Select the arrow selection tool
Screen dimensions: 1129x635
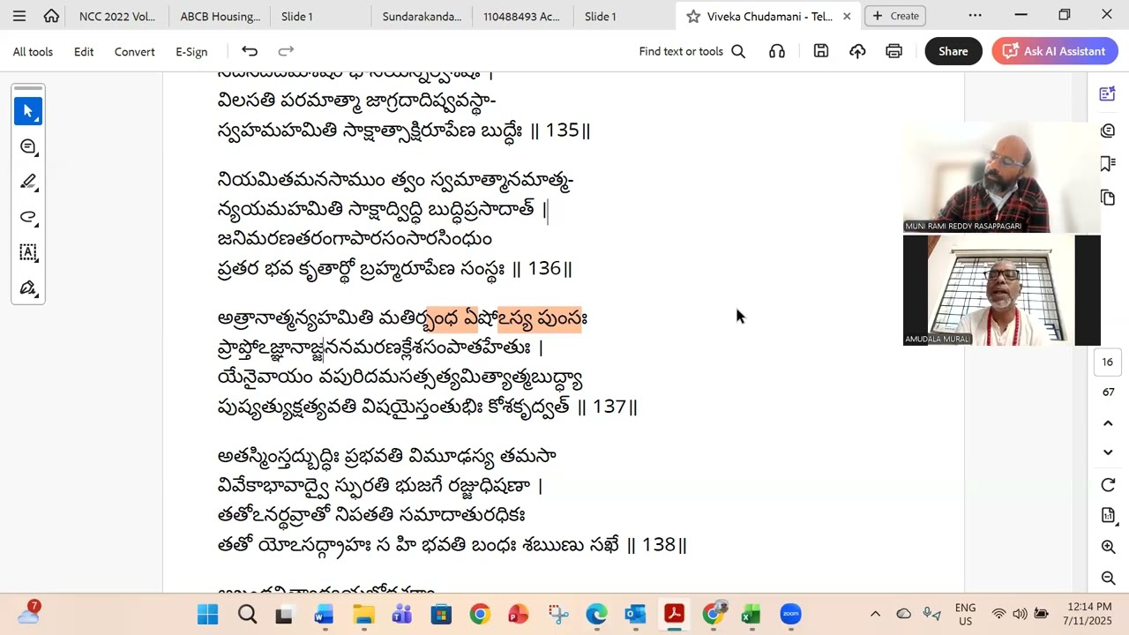tap(28, 111)
